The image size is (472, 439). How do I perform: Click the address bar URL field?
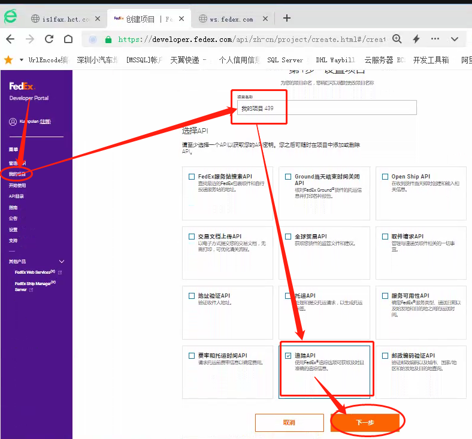tap(252, 40)
